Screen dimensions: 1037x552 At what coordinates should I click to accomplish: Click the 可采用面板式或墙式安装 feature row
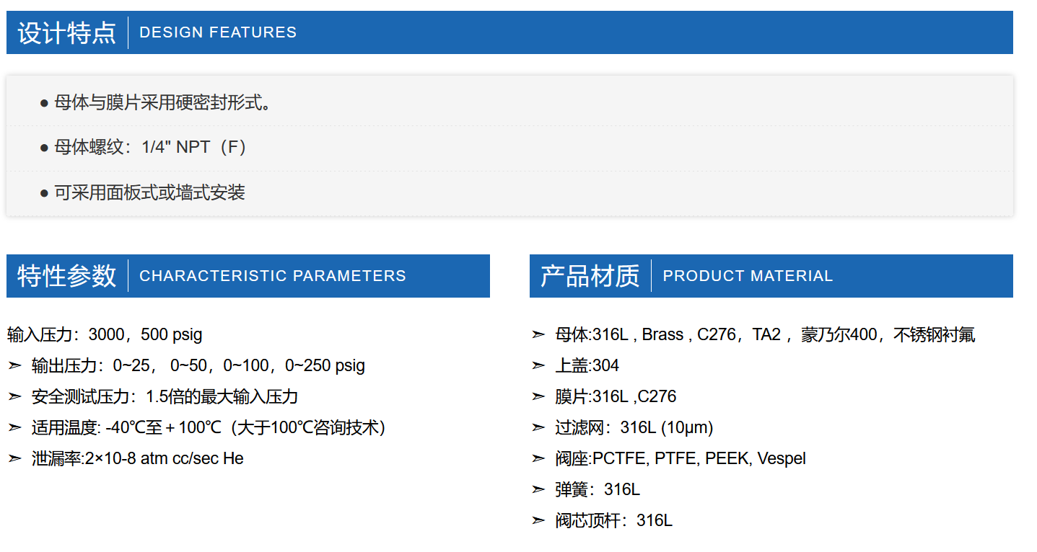[x=149, y=192]
